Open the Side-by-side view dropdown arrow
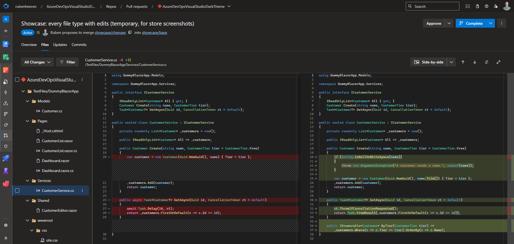514x244 pixels. click(x=451, y=62)
